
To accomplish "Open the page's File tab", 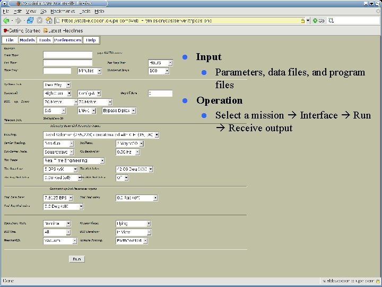I will 10,40.
